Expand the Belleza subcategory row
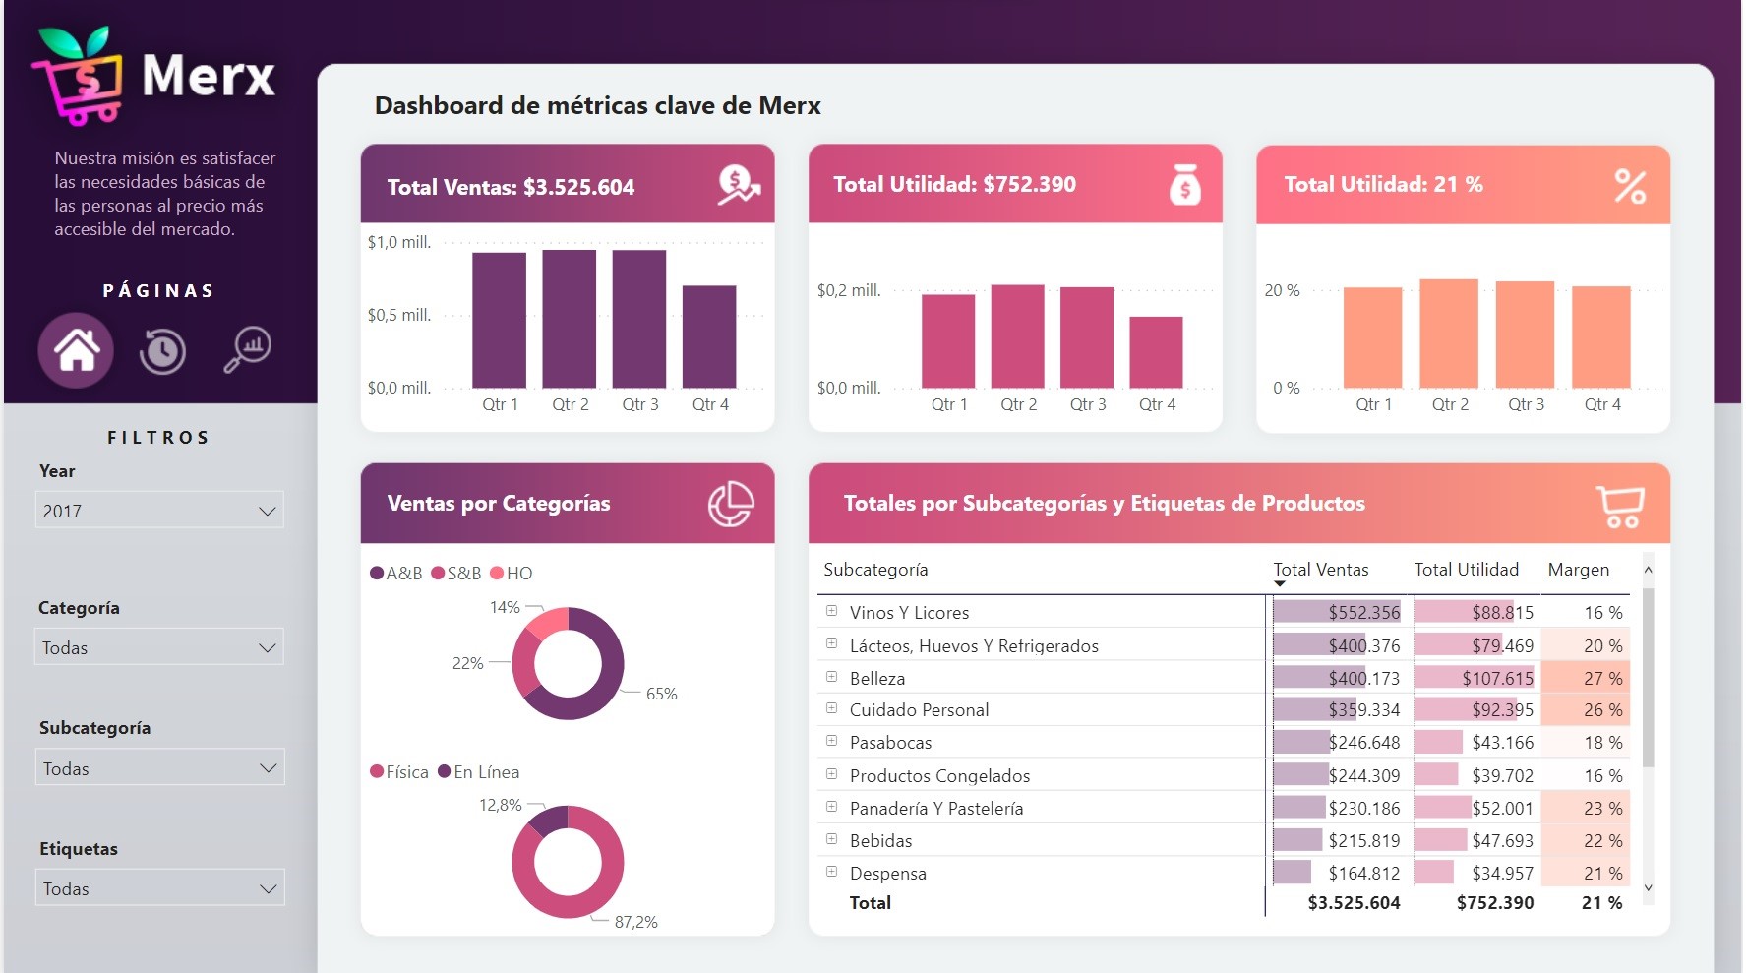 click(x=831, y=677)
